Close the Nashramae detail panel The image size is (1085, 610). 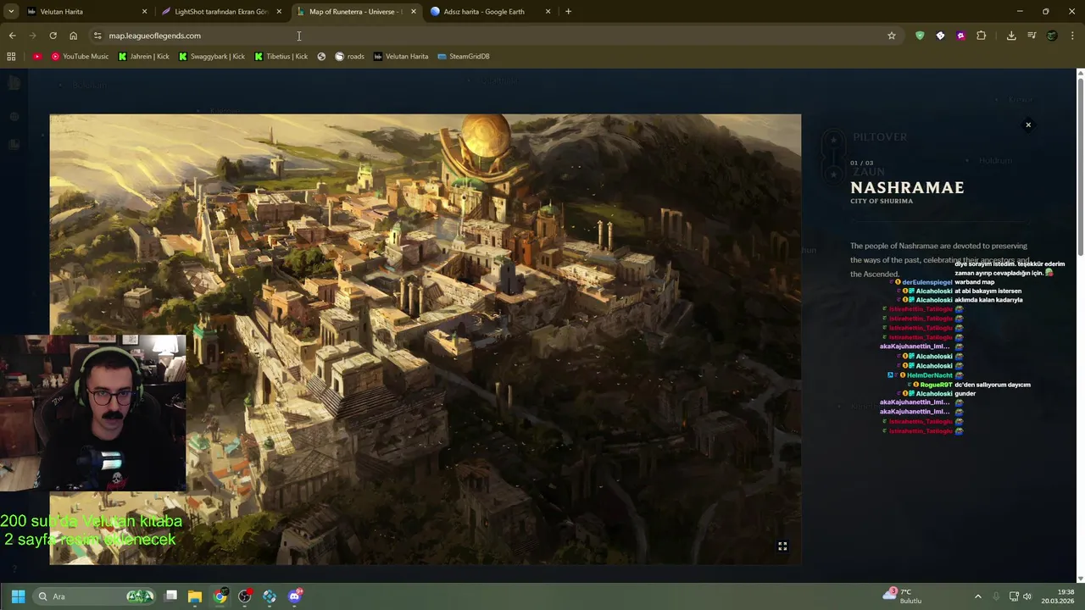(x=1028, y=125)
